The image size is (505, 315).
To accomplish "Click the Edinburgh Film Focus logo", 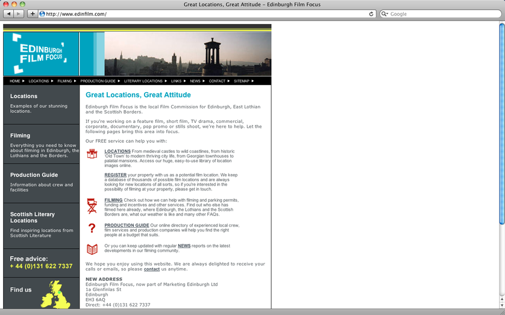I will (x=41, y=54).
